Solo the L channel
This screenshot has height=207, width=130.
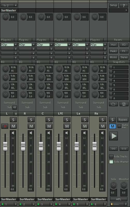pos(13,120)
